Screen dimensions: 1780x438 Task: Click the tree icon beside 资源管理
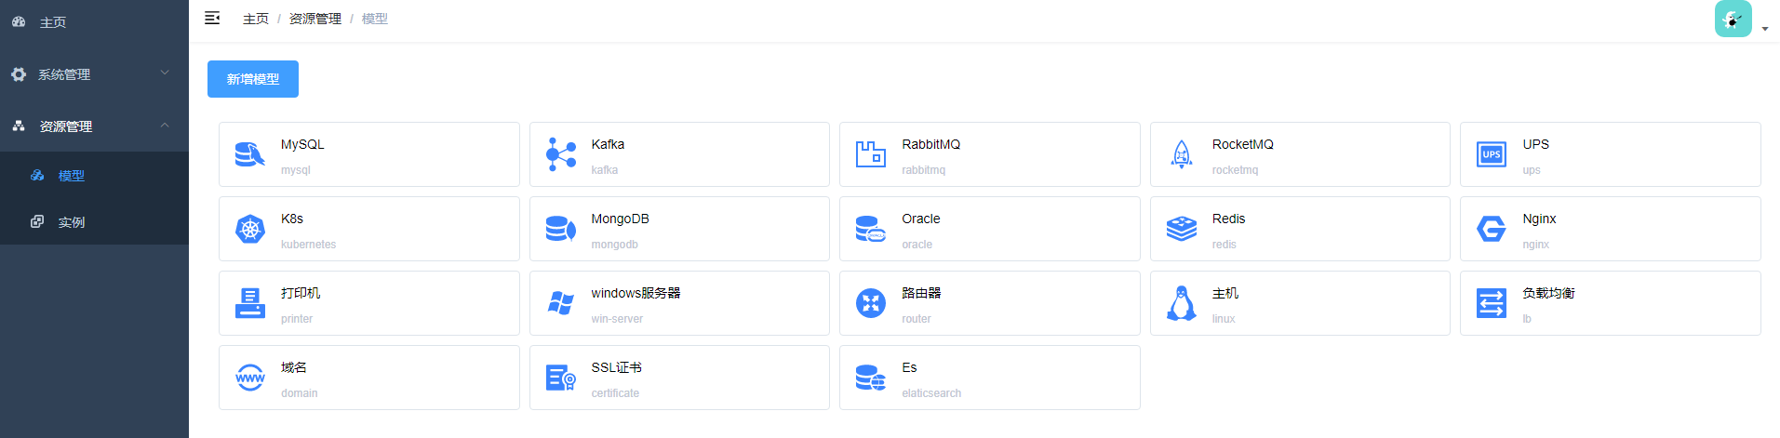[x=19, y=126]
